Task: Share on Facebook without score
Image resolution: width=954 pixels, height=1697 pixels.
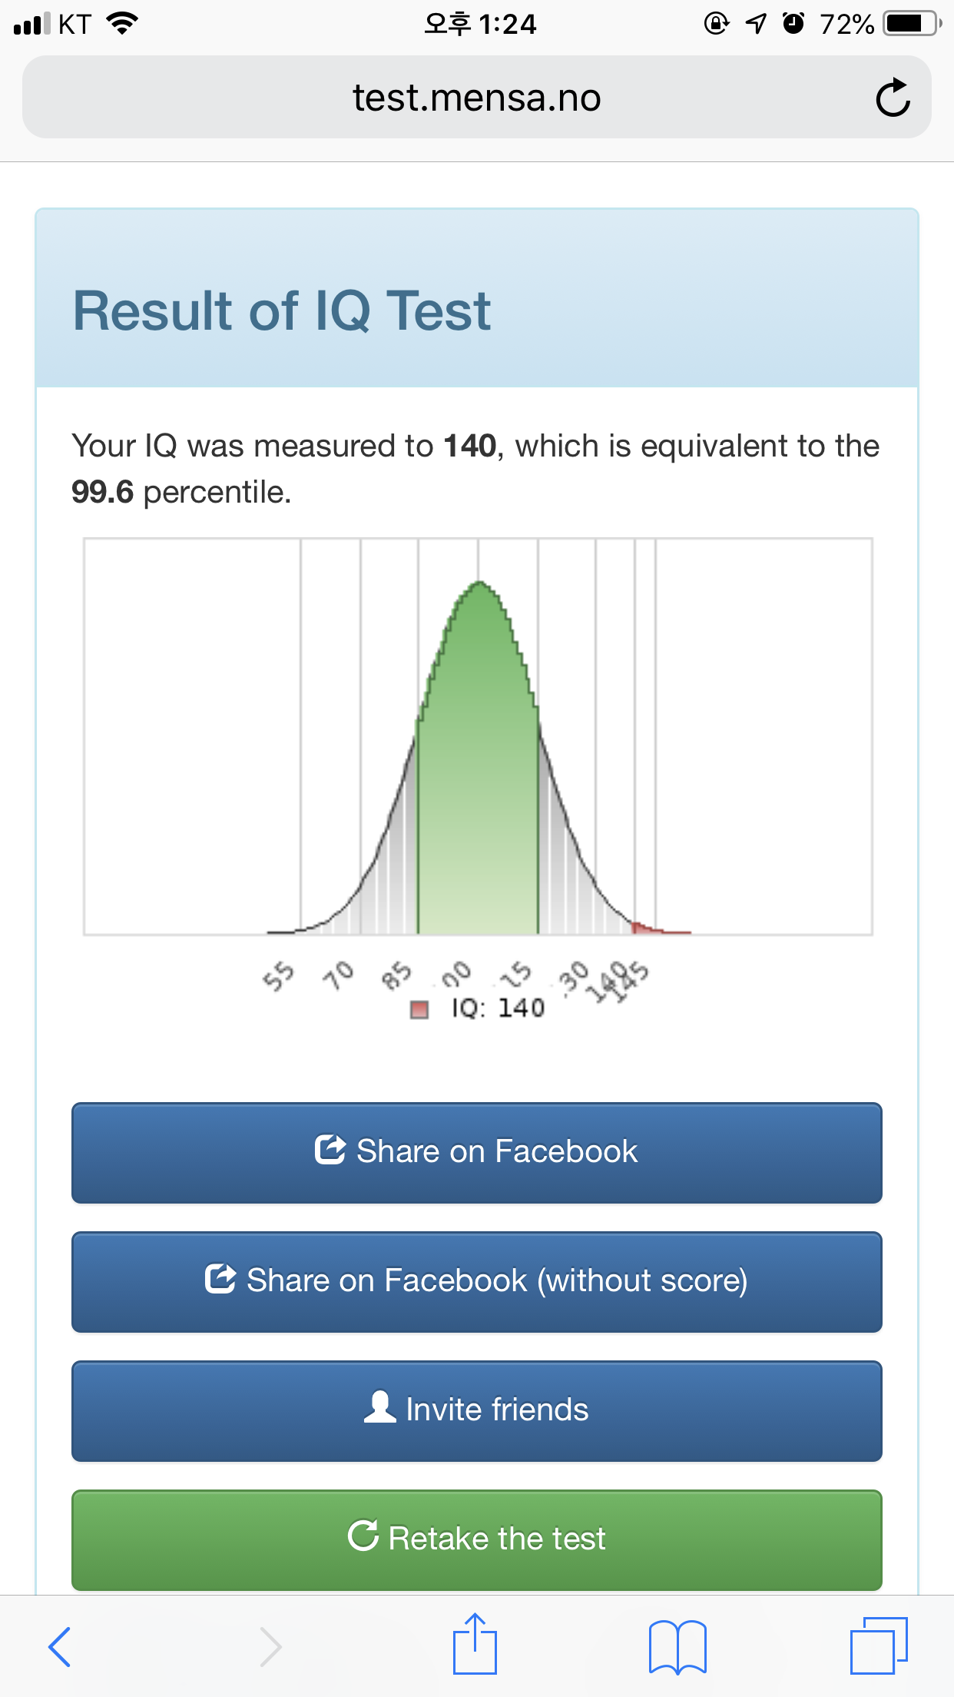Action: pos(476,1281)
